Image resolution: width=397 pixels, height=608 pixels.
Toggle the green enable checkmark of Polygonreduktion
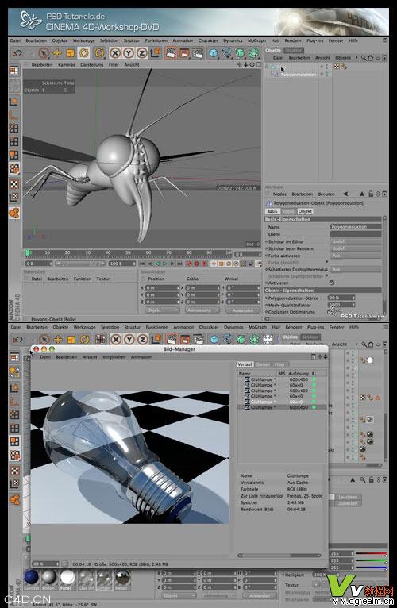327,74
